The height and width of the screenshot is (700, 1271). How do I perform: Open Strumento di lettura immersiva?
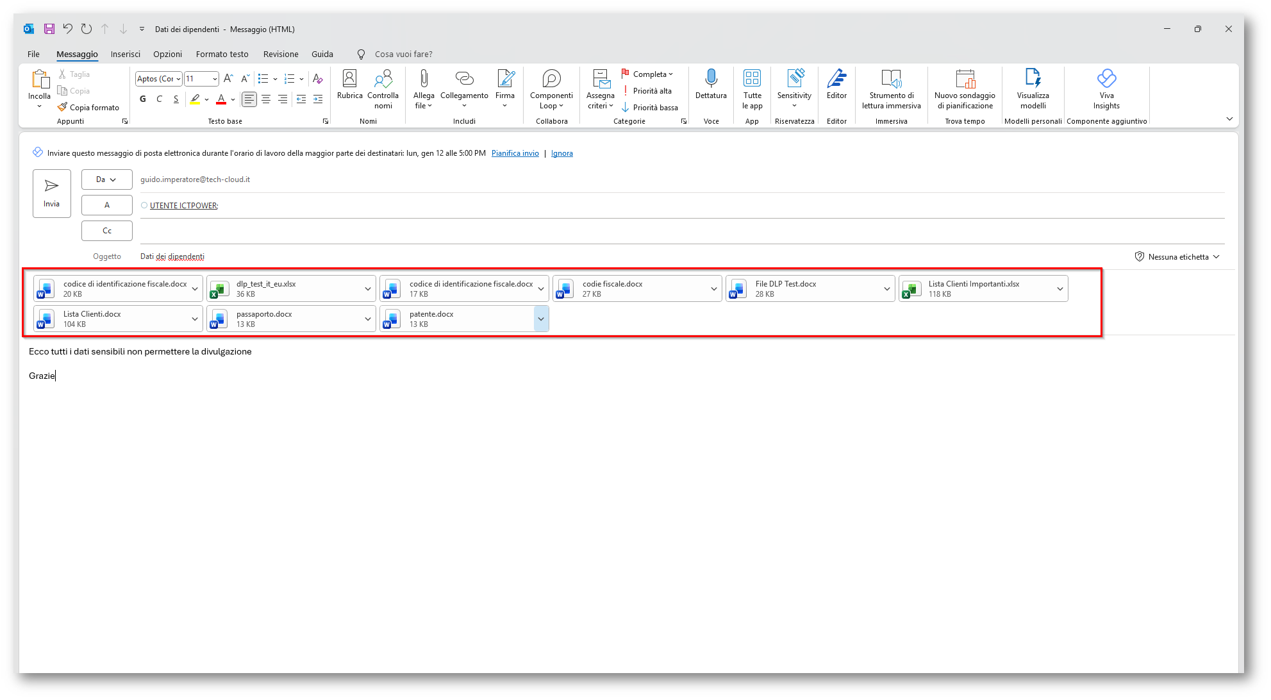(x=891, y=79)
